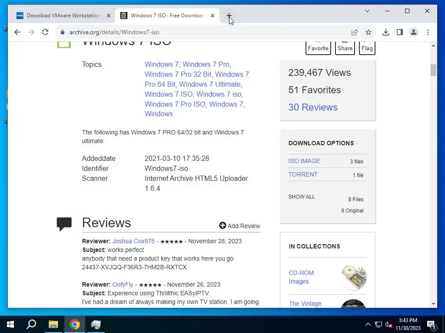Click SHOW ALL files
Image resolution: width=445 pixels, height=333 pixels.
click(x=302, y=197)
